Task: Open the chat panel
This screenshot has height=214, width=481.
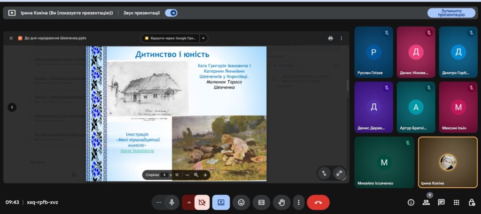Action: pos(441,202)
